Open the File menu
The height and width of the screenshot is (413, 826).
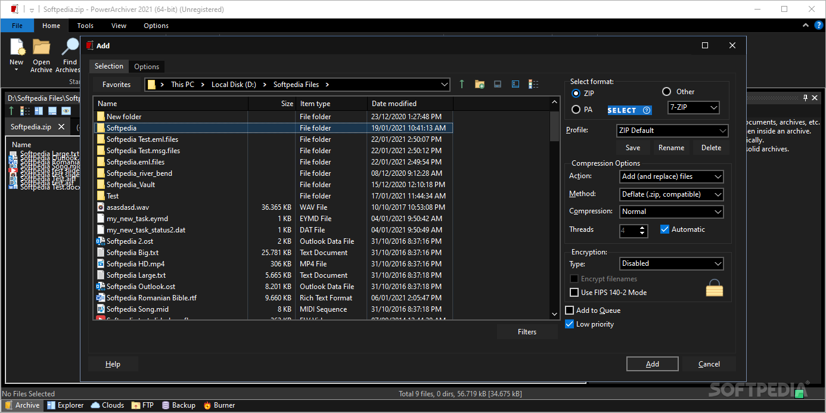[x=17, y=26]
